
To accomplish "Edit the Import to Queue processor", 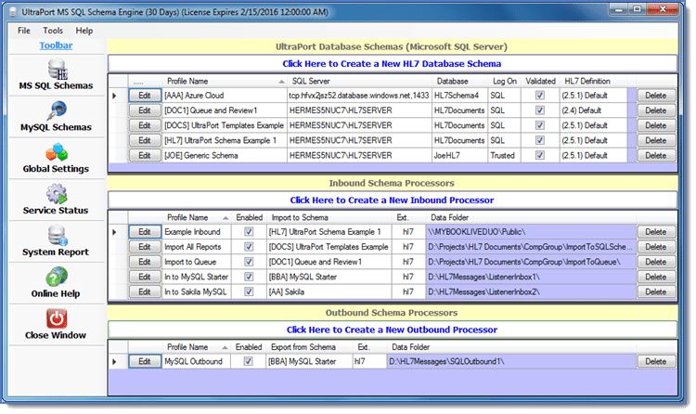I will coord(145,262).
